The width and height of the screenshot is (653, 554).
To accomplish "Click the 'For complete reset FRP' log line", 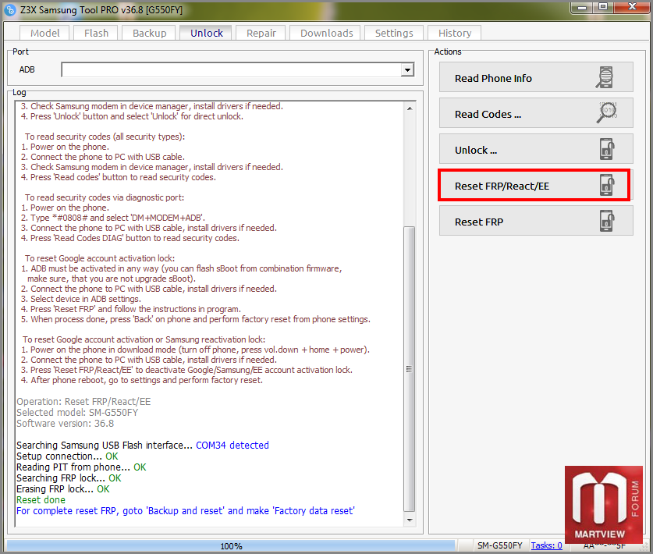I will (186, 510).
